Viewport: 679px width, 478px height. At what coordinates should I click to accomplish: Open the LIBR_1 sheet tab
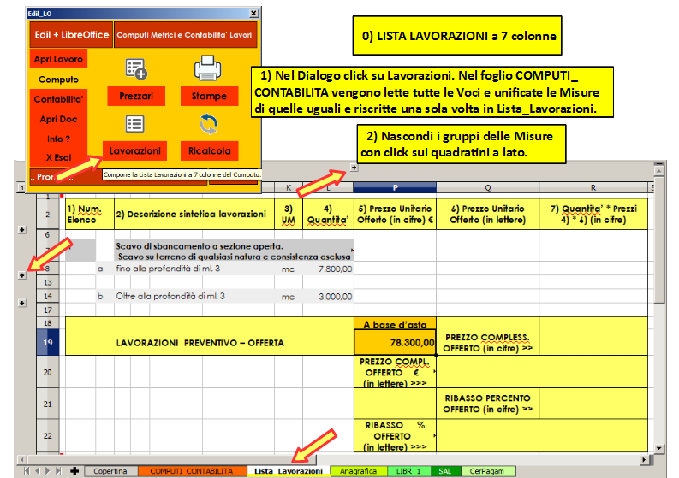pyautogui.click(x=408, y=471)
